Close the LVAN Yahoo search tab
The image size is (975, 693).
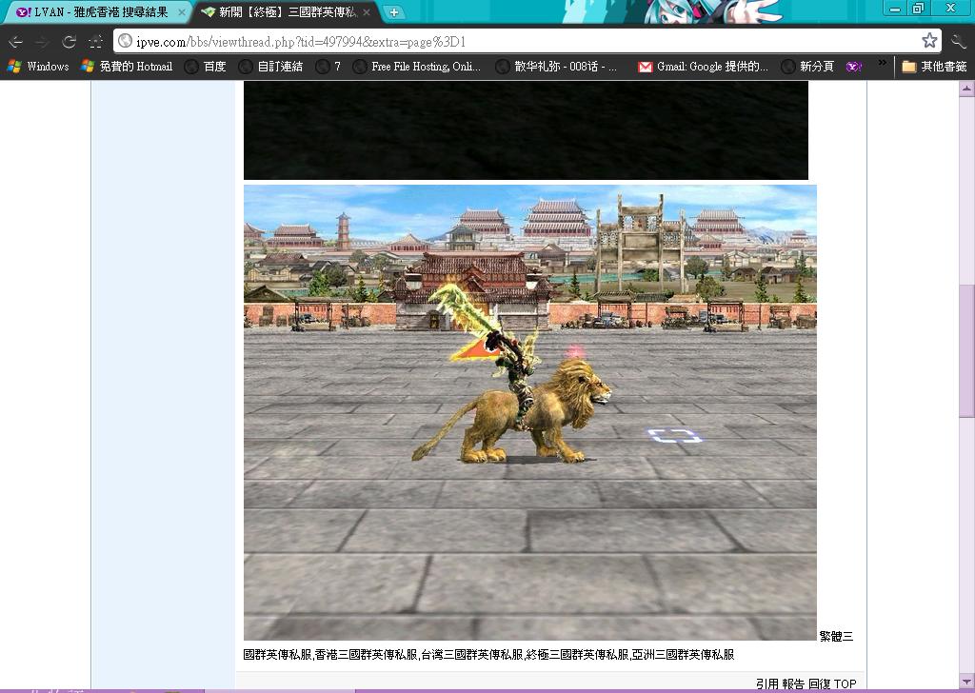pos(182,11)
